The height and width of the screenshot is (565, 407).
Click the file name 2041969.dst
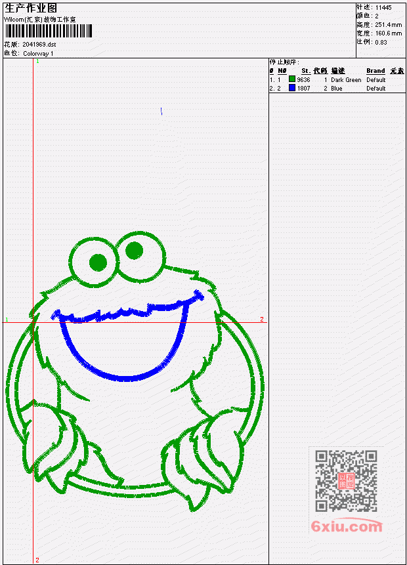click(39, 45)
